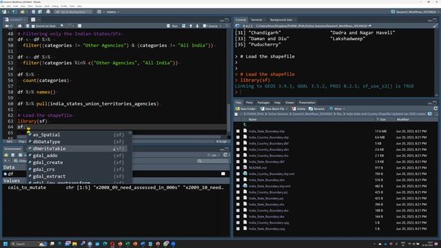The height and width of the screenshot is (248, 441).
Task: Expand the df data object in Environment
Action: tap(6, 174)
